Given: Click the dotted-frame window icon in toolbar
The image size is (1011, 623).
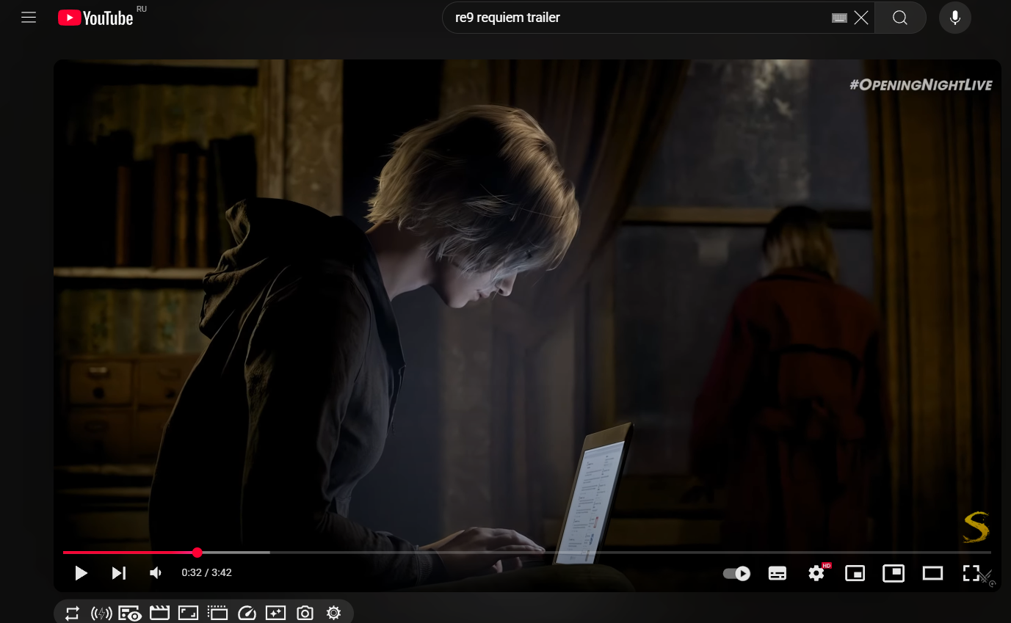Looking at the screenshot, I should tap(217, 613).
